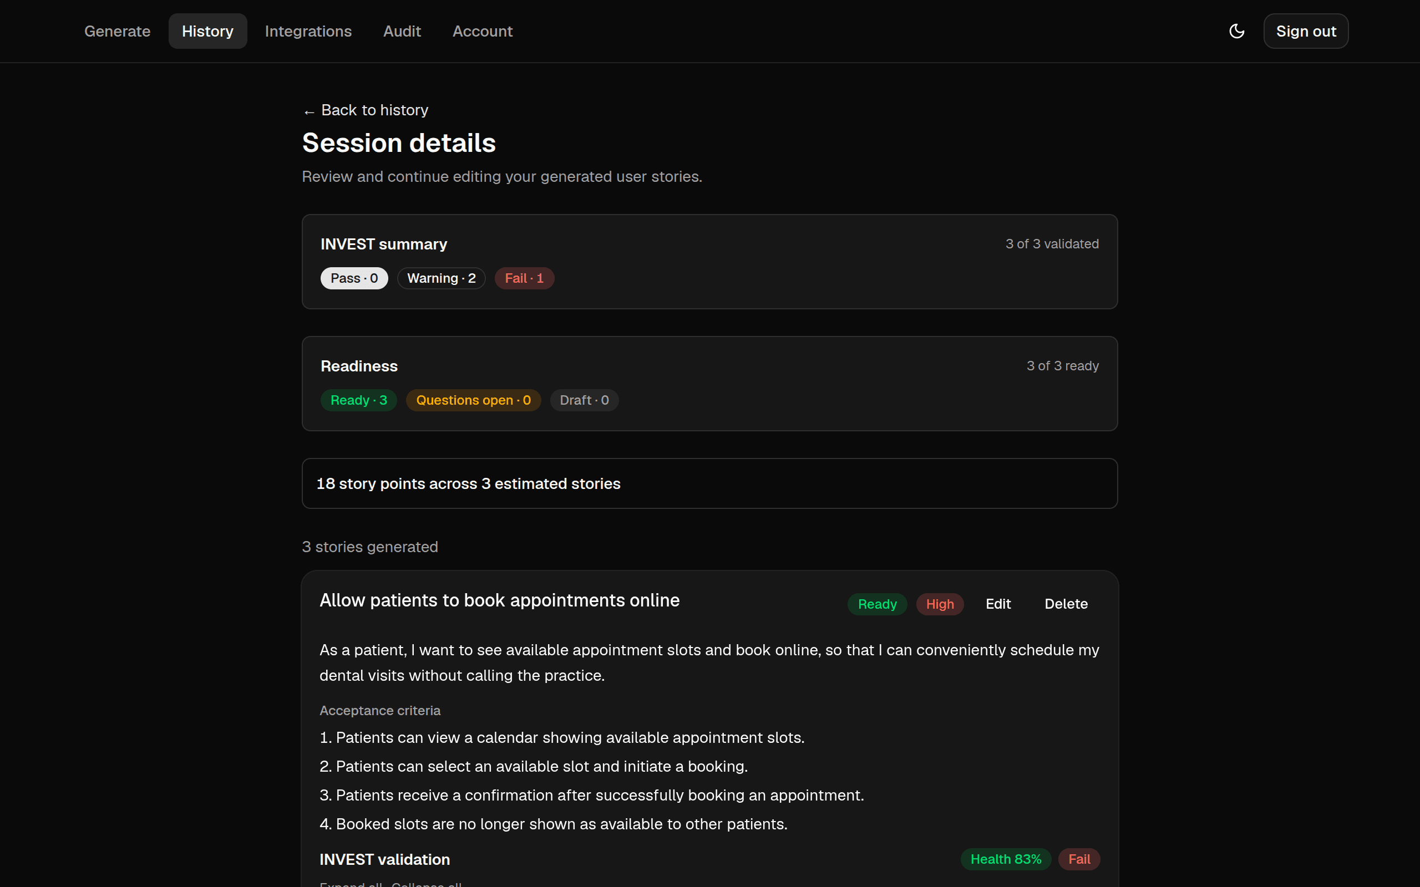
Task: Click the INVEST summary heading
Action: click(384, 244)
